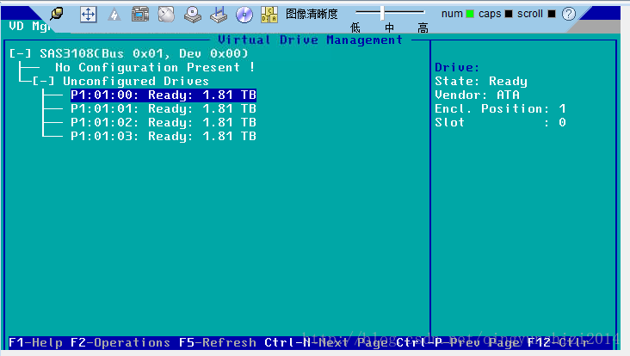Click the Drive: heading in right panel

457,67
